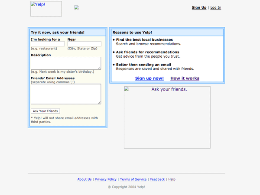Image resolution: width=260 pixels, height=195 pixels.
Task: Click "Better then sending an email" text
Action: 143,65
